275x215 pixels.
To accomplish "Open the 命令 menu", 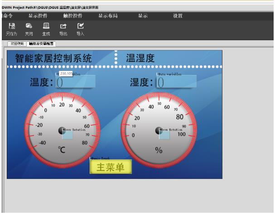I will click(x=8, y=16).
